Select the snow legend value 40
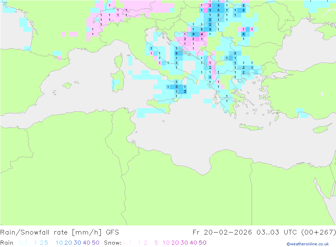The width and height of the screenshot is (336, 247). (194, 243)
